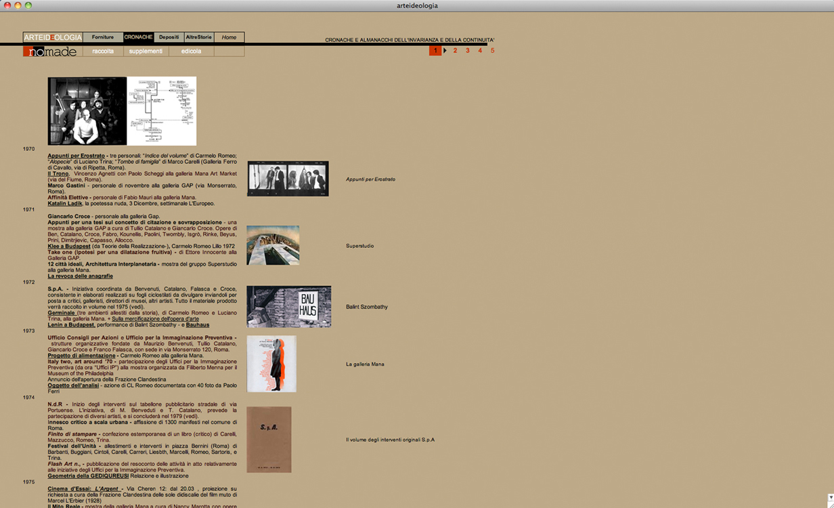Image resolution: width=834 pixels, height=508 pixels.
Task: Go to page 4
Action: (x=480, y=51)
